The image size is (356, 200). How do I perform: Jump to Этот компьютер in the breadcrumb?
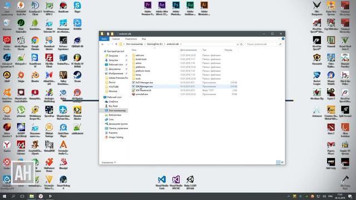pyautogui.click(x=135, y=44)
